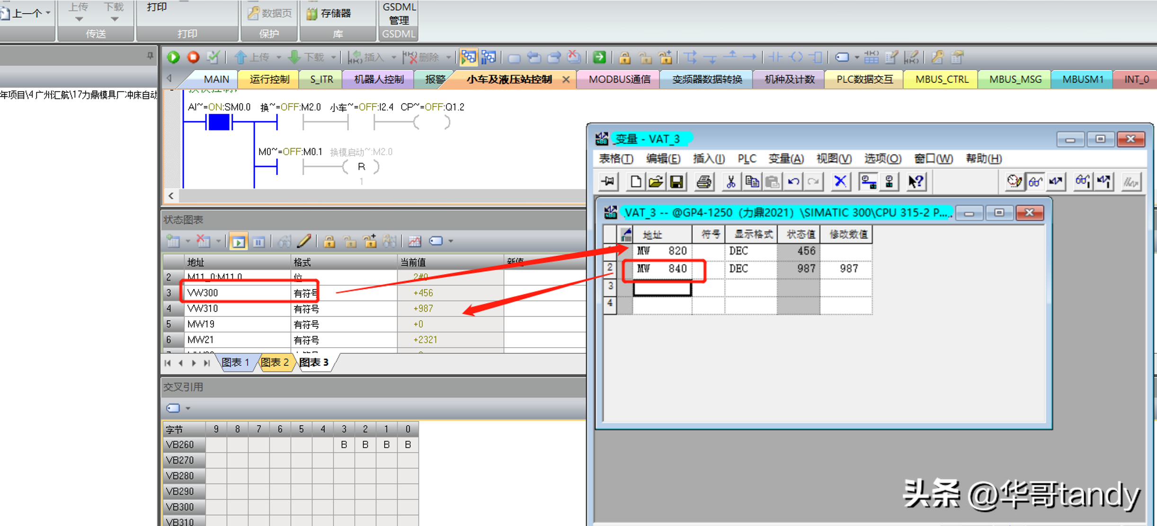The image size is (1157, 526).
Task: Click the green RUN button
Action: (173, 57)
